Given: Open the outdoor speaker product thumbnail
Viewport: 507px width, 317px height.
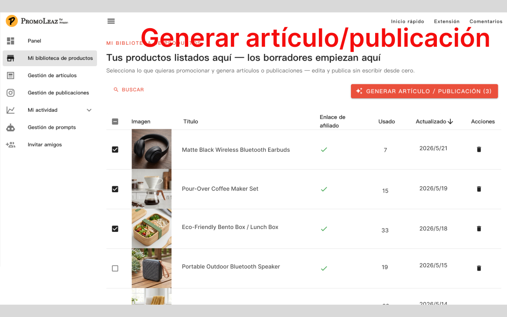Looking at the screenshot, I should point(152,268).
